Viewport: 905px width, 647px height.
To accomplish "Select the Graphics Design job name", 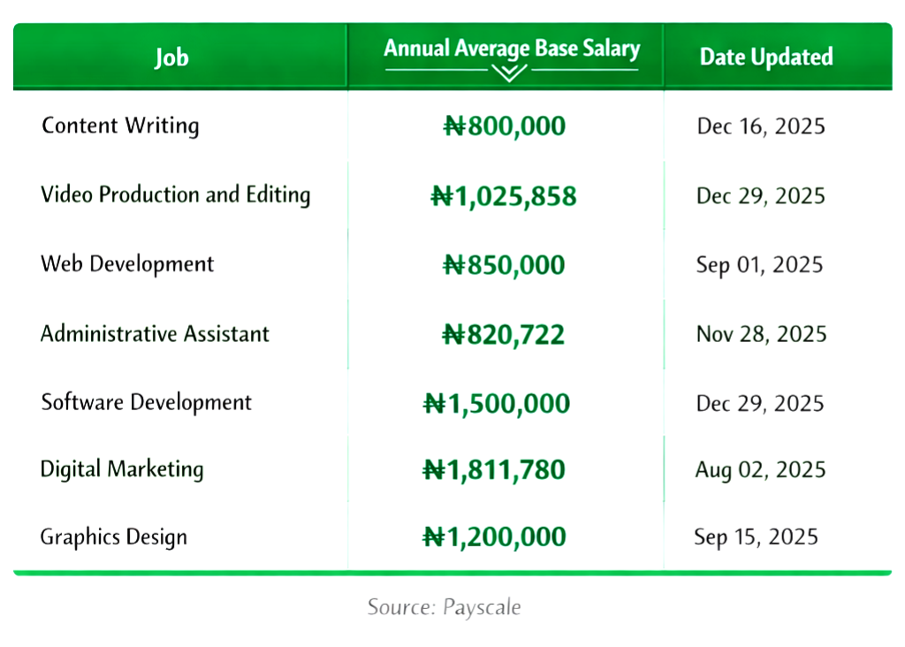I will [x=113, y=537].
